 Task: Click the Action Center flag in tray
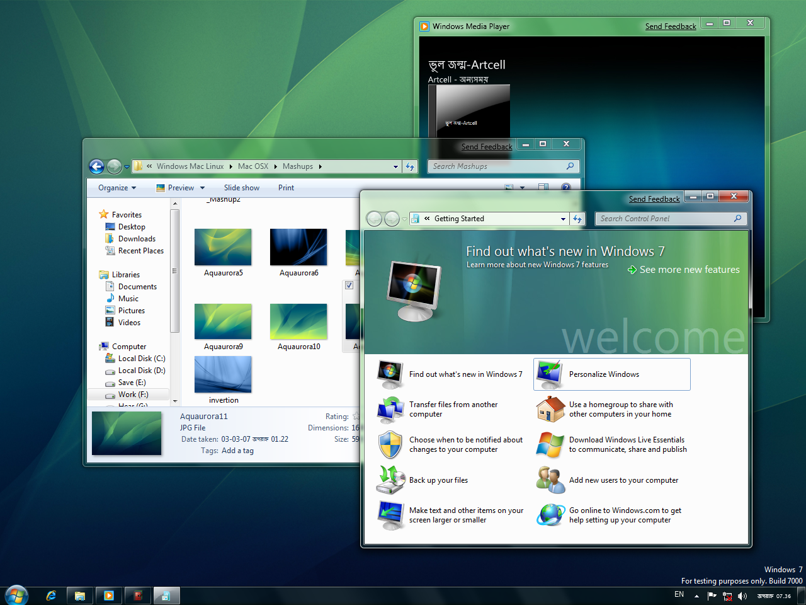click(x=712, y=596)
